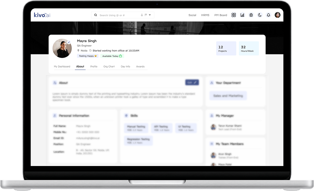Switch to the My Dashboard tab
Viewport: 314px width, 191px height.
coord(62,66)
